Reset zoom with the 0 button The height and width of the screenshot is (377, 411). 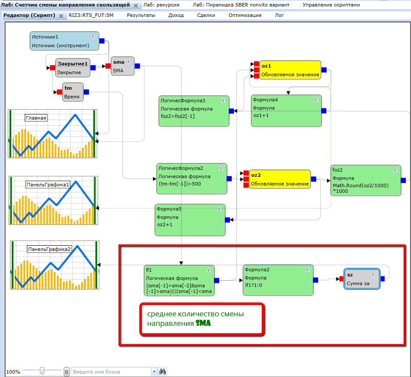pyautogui.click(x=66, y=372)
